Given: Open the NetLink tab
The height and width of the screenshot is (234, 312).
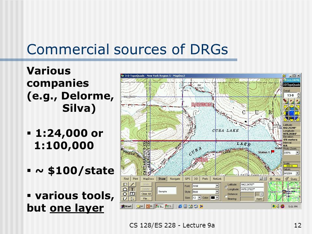Looking at the screenshot, I should pyautogui.click(x=217, y=179).
